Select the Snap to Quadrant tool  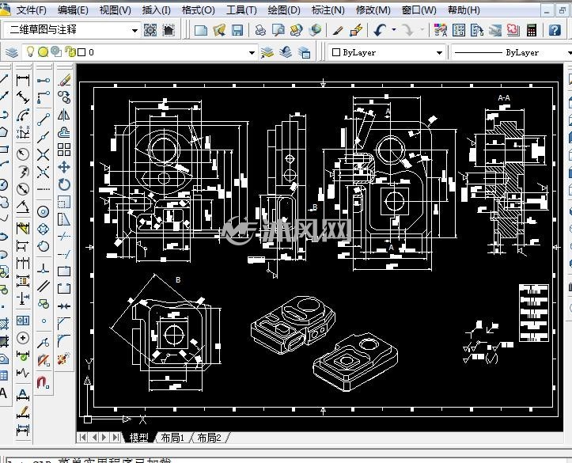coord(44,230)
